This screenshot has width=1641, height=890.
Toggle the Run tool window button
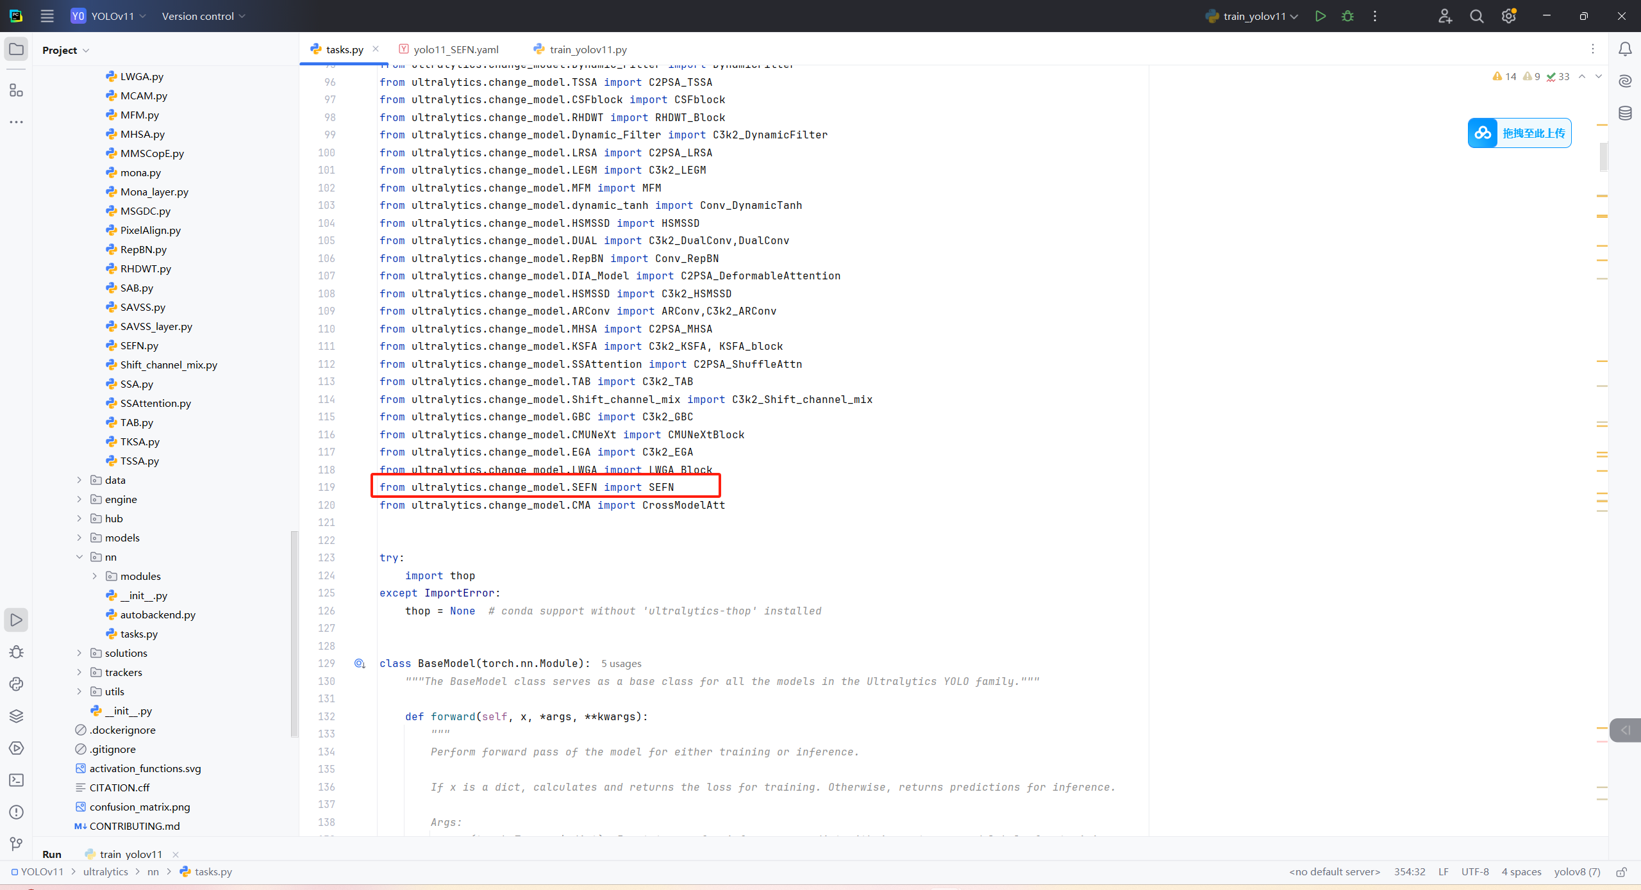[17, 620]
